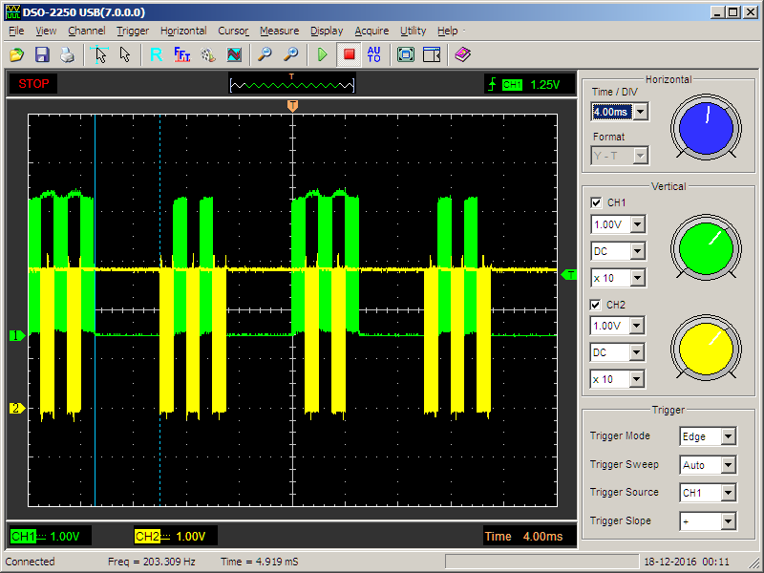Viewport: 764px width, 573px height.
Task: Start acquisition with the green run arrow
Action: coord(323,54)
